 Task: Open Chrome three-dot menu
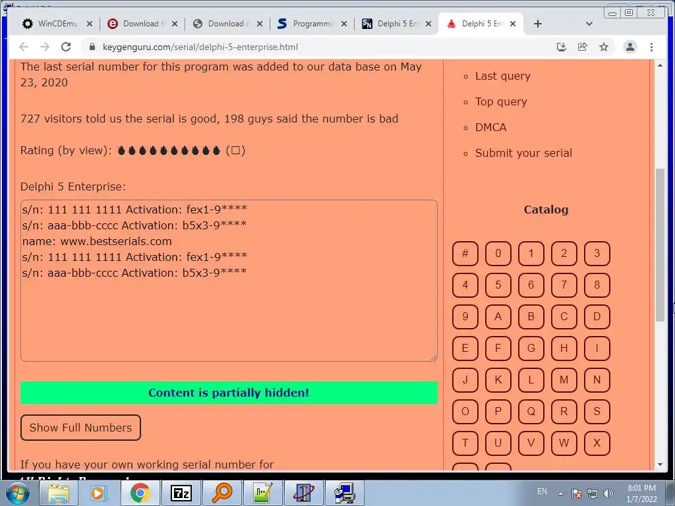click(x=651, y=47)
